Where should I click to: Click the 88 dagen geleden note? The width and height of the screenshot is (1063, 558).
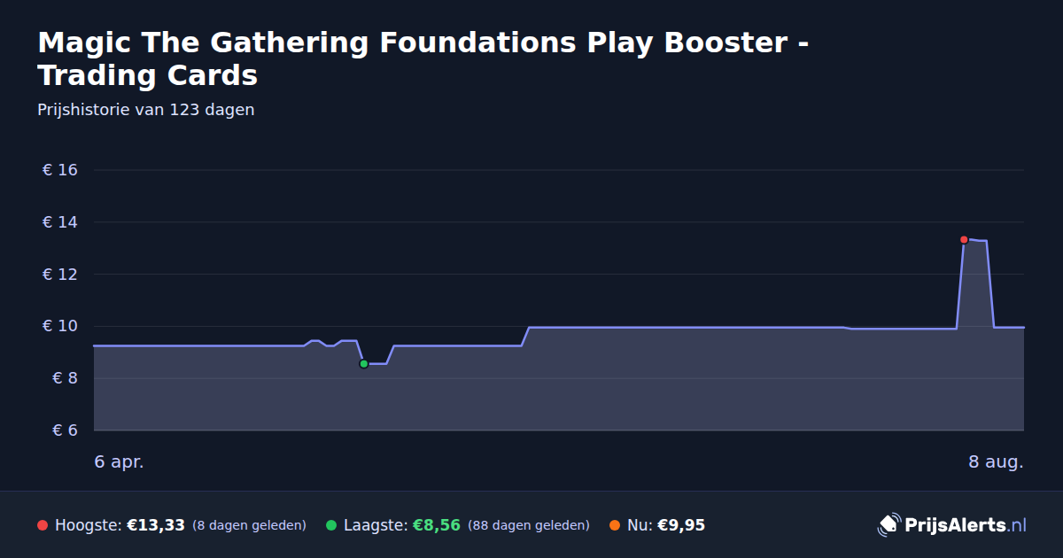(529, 525)
